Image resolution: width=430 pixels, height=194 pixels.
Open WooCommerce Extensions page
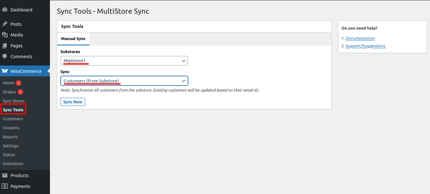[13, 163]
